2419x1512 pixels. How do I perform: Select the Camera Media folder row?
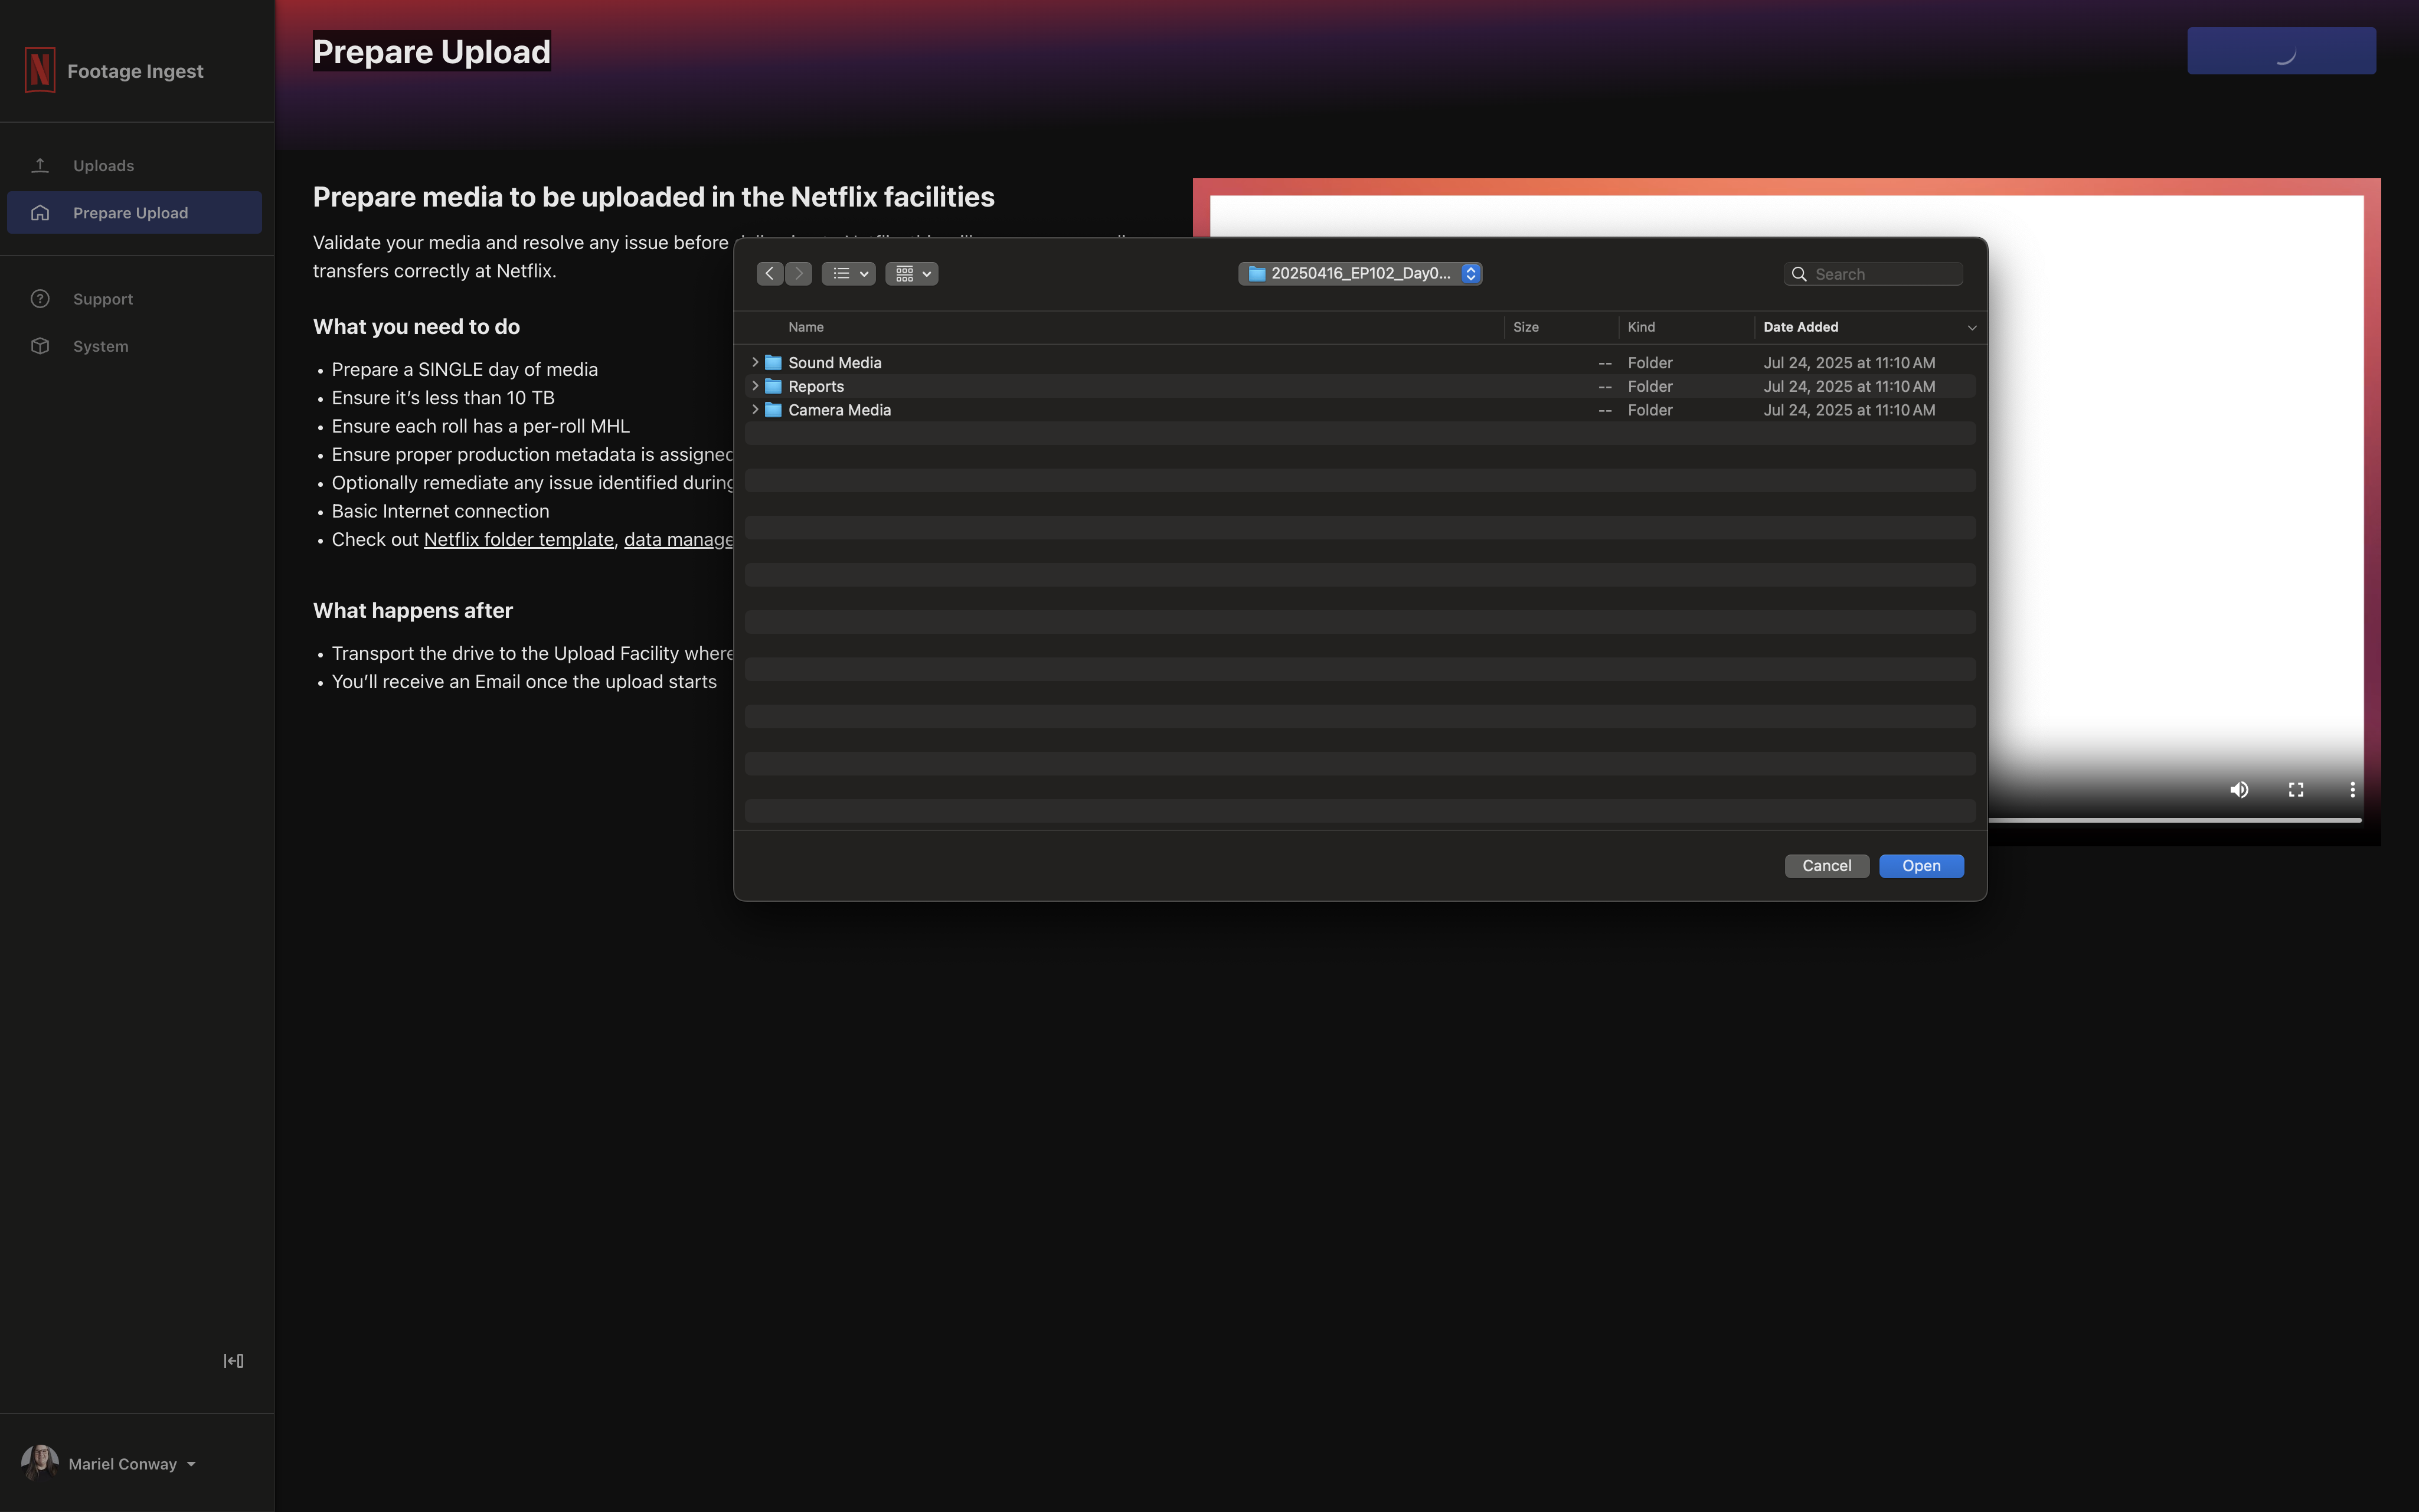pyautogui.click(x=1359, y=410)
